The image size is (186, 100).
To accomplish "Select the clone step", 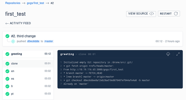I will click(28, 63).
